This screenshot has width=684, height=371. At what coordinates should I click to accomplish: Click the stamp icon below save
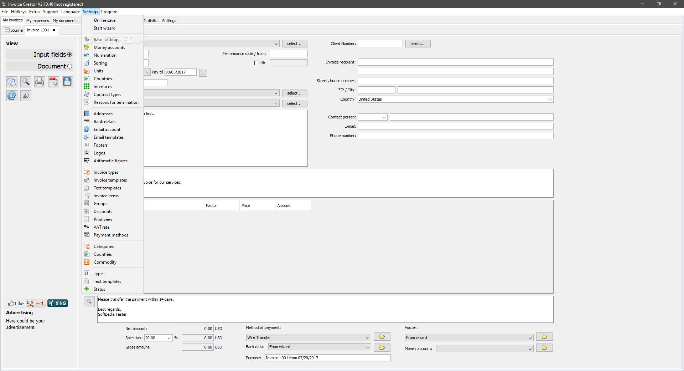(x=26, y=96)
